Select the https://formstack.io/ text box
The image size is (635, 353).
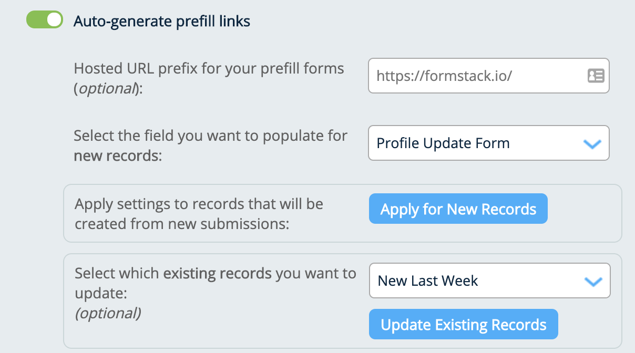(x=473, y=76)
